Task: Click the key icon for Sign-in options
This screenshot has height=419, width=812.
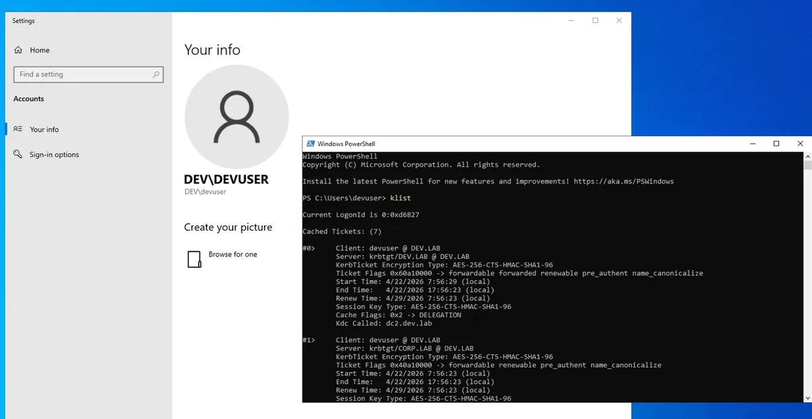Action: click(18, 154)
